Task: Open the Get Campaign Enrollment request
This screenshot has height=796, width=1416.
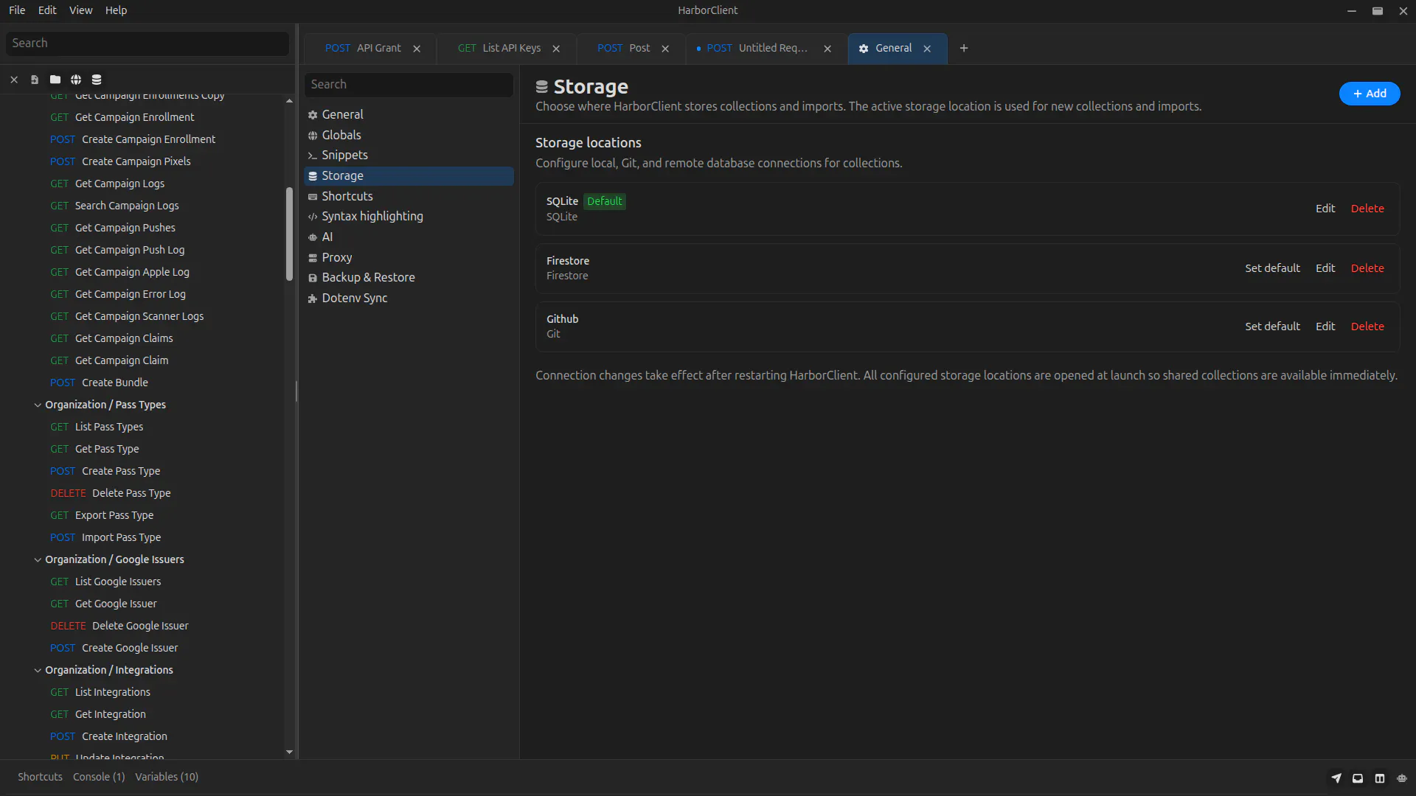Action: point(134,117)
